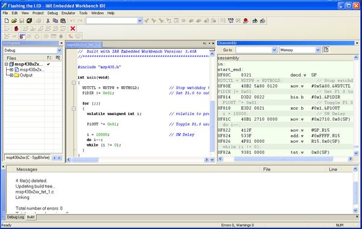Click the editor horizontal scrollbar thumb
The height and width of the screenshot is (229, 362).
(85, 160)
